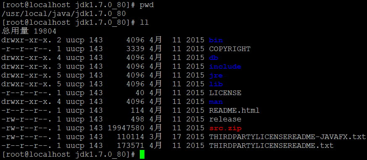The image size is (367, 160).
Task: Click the 'pwd' command text
Action: (x=147, y=5)
